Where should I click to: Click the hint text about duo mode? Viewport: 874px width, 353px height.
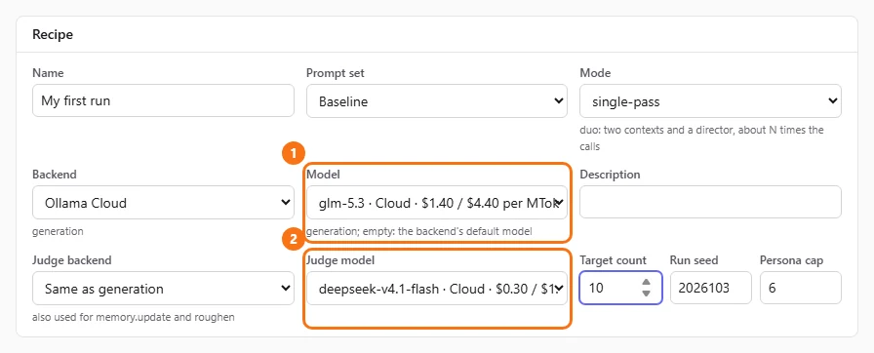[701, 138]
